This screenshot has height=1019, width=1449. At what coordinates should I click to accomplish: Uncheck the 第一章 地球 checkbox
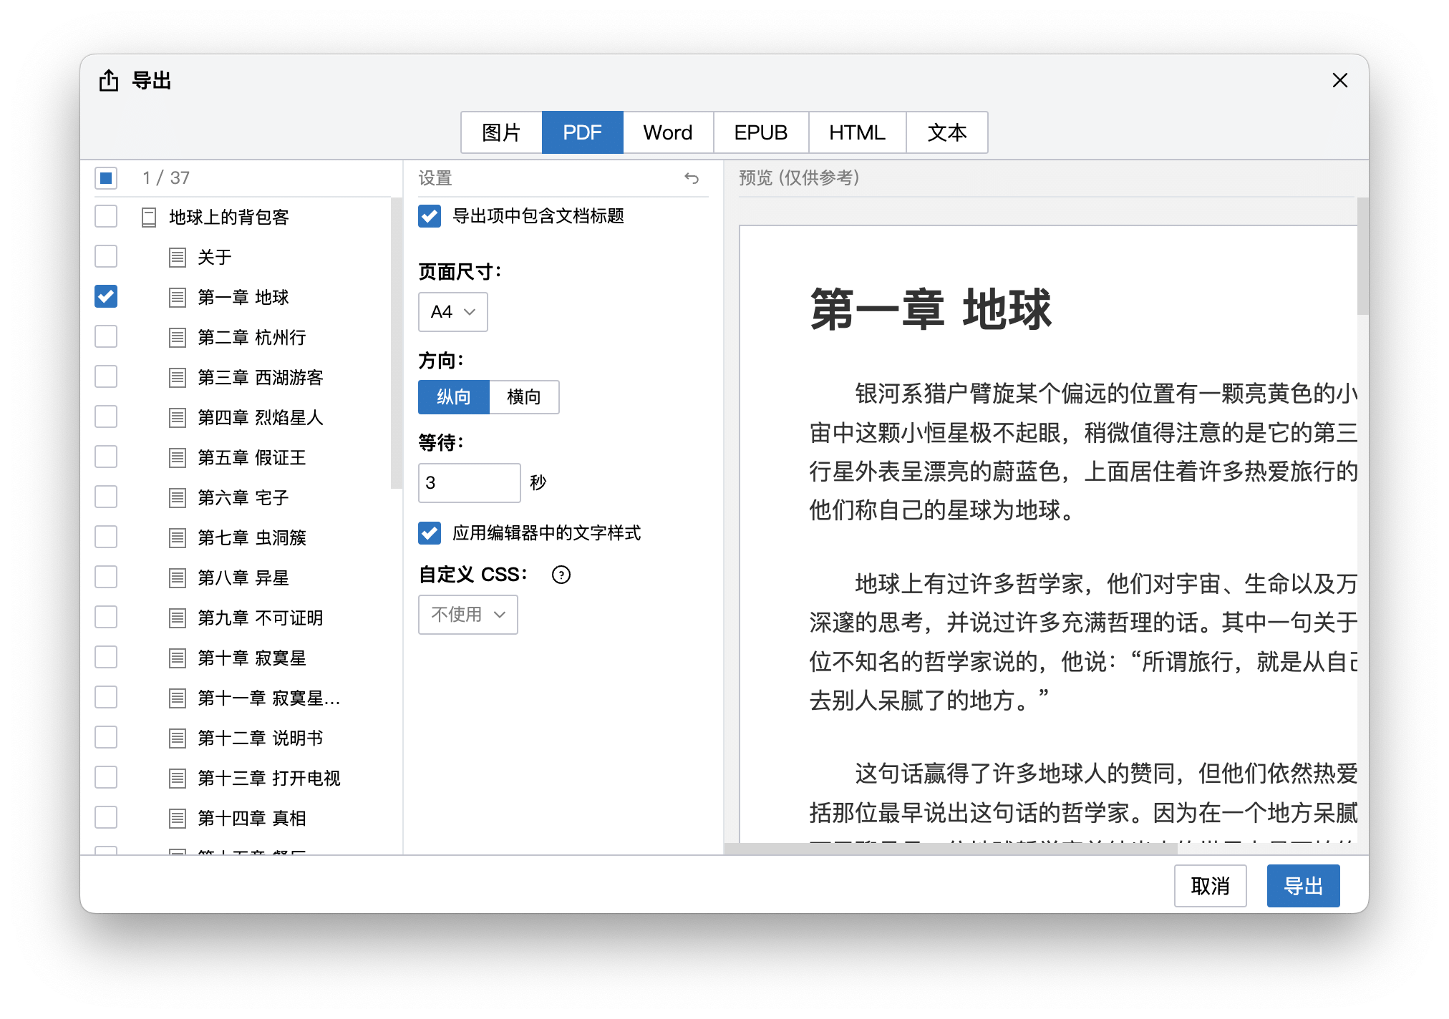tap(106, 296)
